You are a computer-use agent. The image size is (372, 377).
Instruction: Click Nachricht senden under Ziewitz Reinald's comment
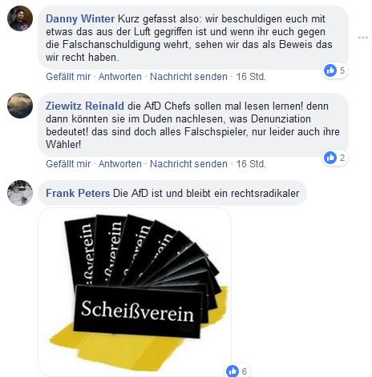tap(188, 164)
